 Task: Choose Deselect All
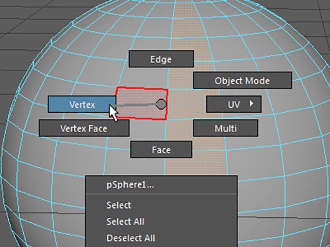click(161, 238)
